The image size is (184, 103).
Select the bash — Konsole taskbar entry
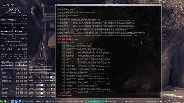[x=95, y=101]
